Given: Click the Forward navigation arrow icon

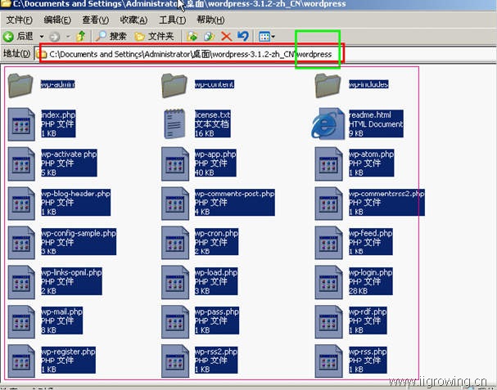Looking at the screenshot, I should click(55, 37).
